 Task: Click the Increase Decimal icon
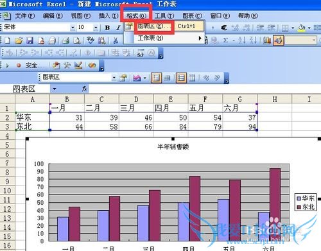pyautogui.click(x=235, y=28)
